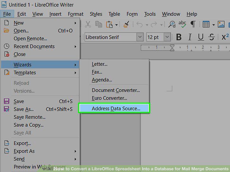Viewport: 230px width, 172px height.
Task: Click the Insert Table grid icon
Action: 206,24
